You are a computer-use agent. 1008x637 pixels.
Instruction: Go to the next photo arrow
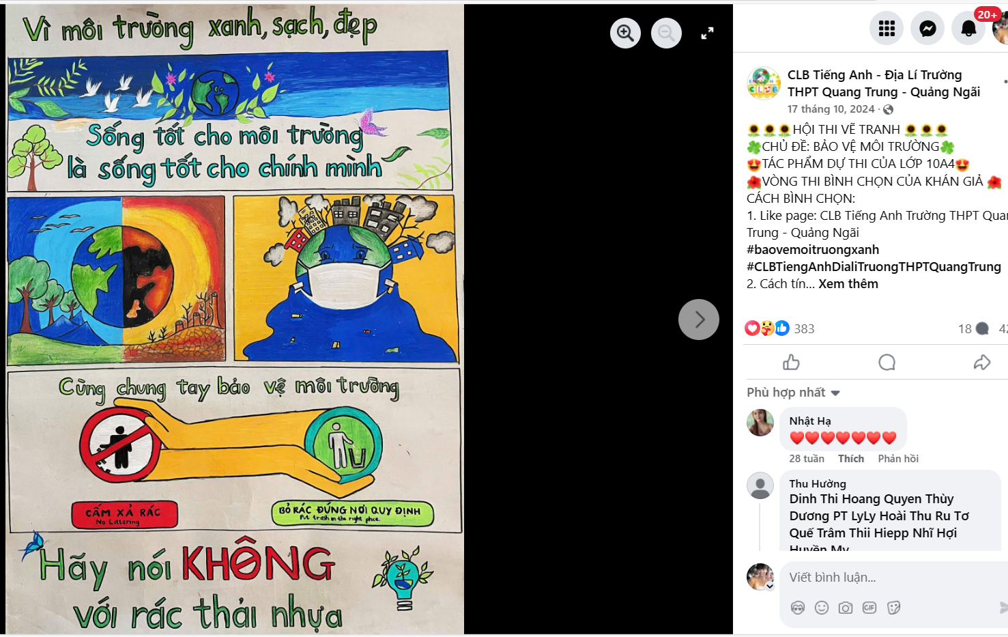tap(699, 320)
